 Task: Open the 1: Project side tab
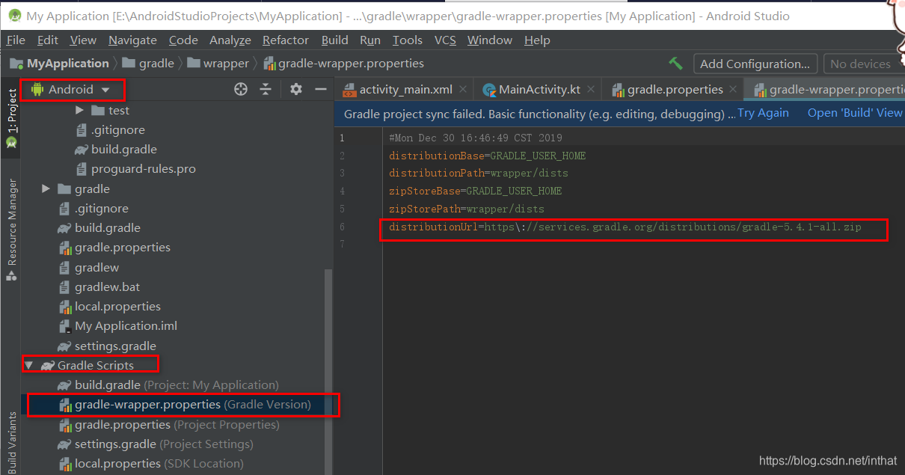click(x=11, y=117)
